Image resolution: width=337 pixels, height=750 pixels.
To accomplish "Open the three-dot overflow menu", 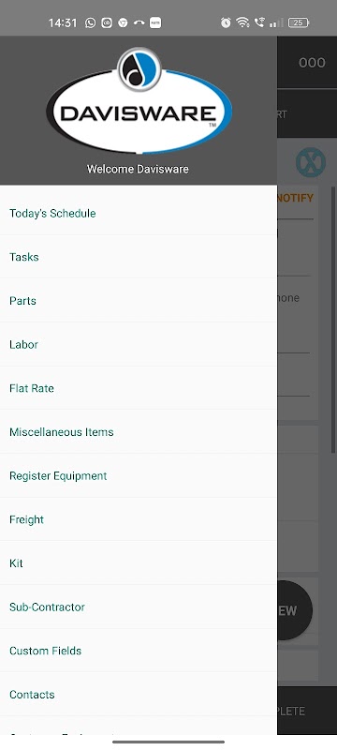I will [x=312, y=63].
